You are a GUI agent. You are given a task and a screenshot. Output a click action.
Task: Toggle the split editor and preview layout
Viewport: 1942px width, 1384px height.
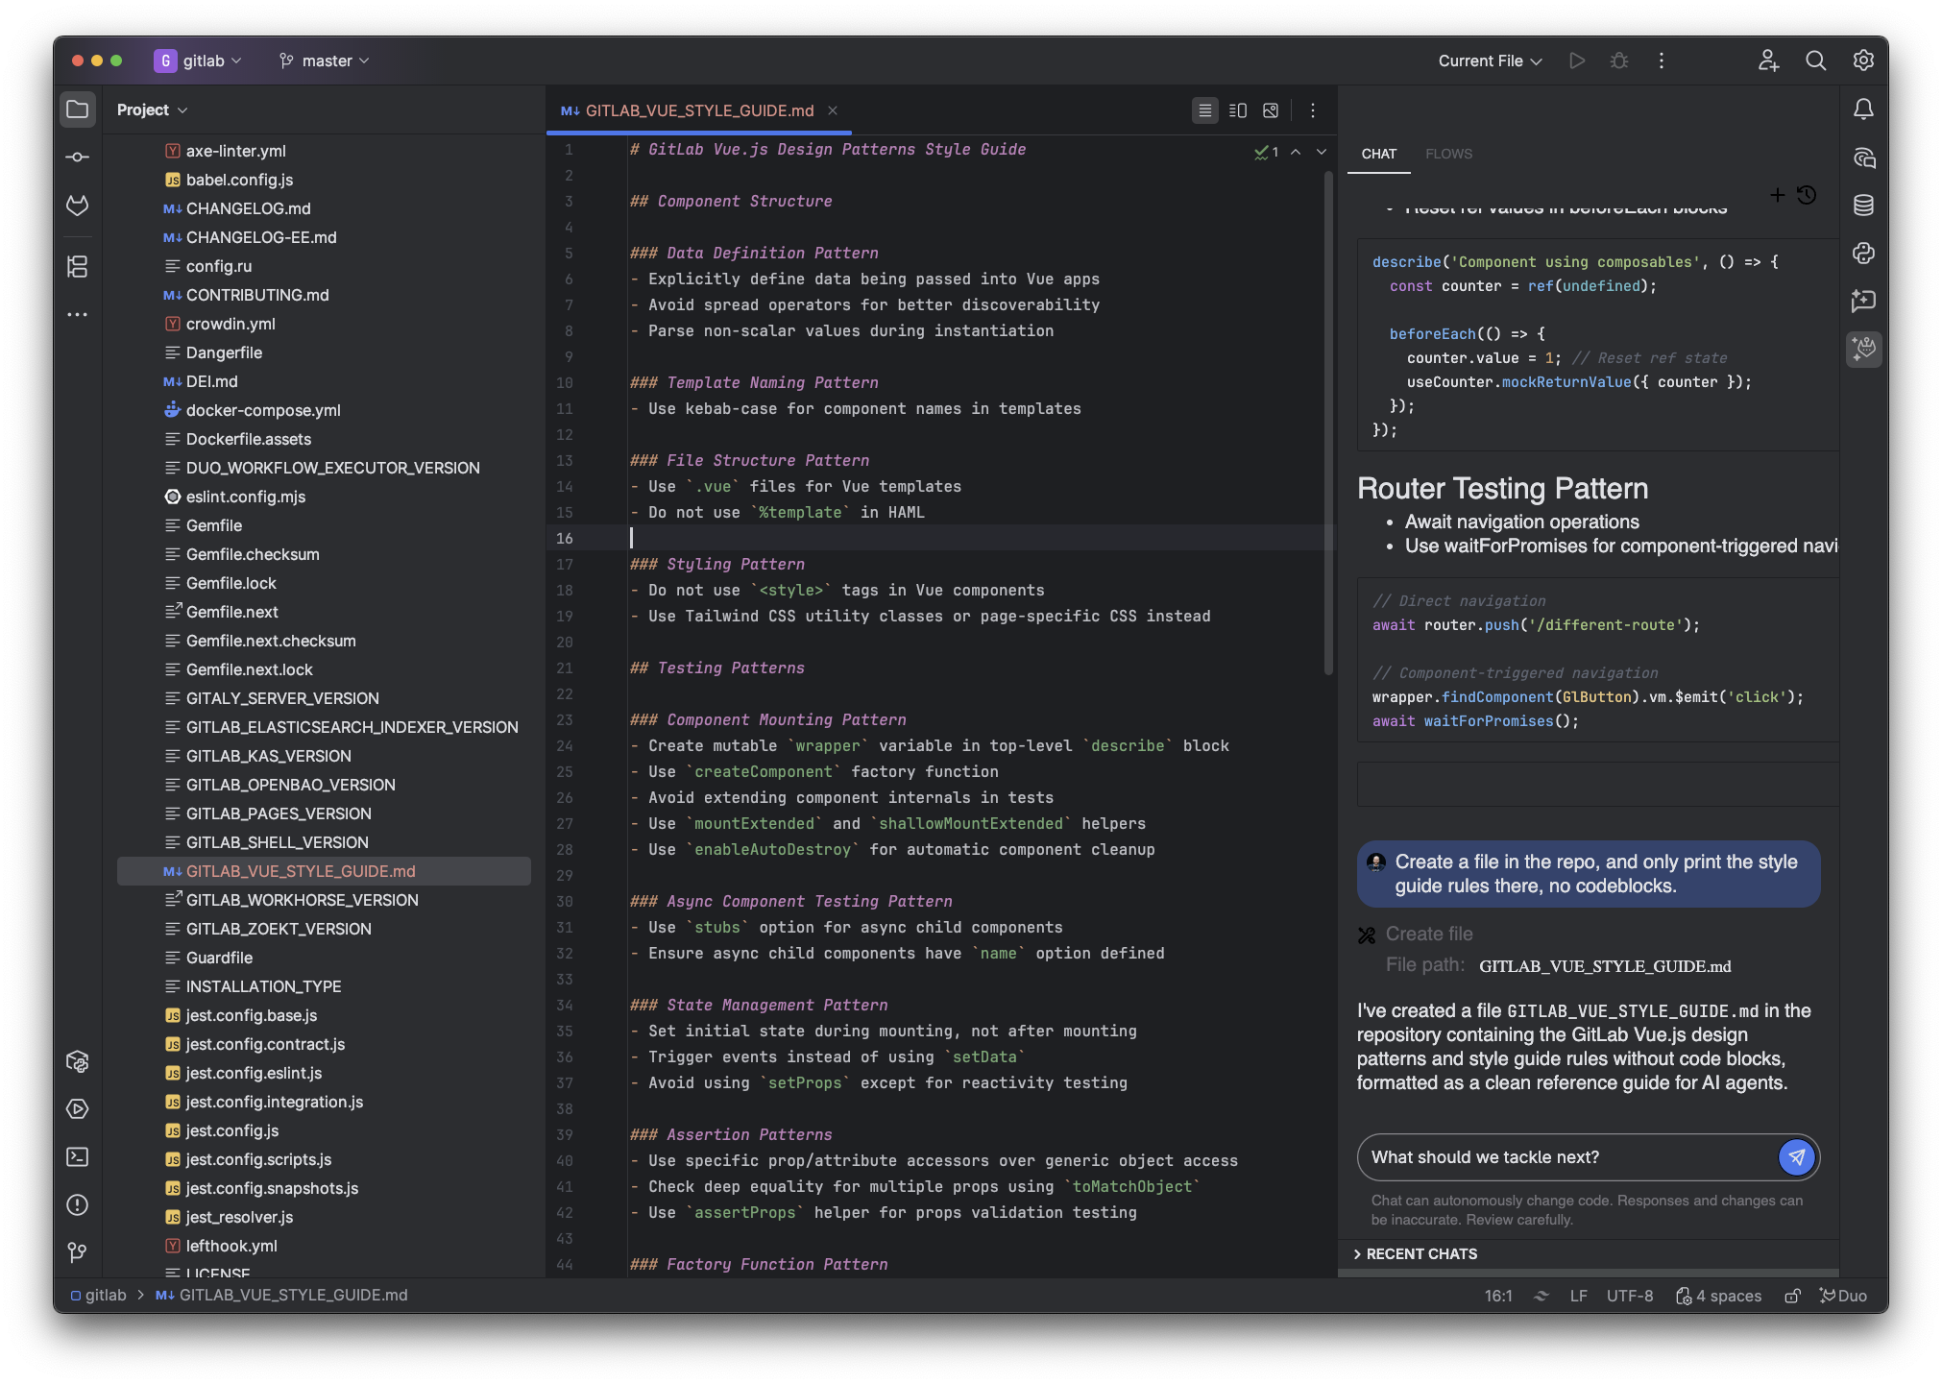pos(1237,110)
